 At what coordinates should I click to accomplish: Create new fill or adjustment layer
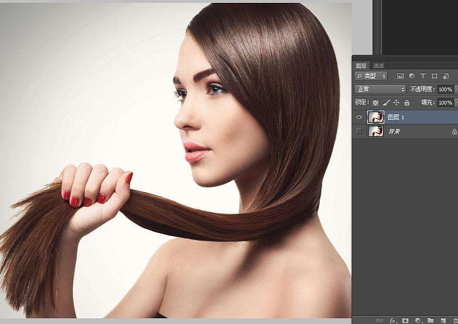coord(418,321)
